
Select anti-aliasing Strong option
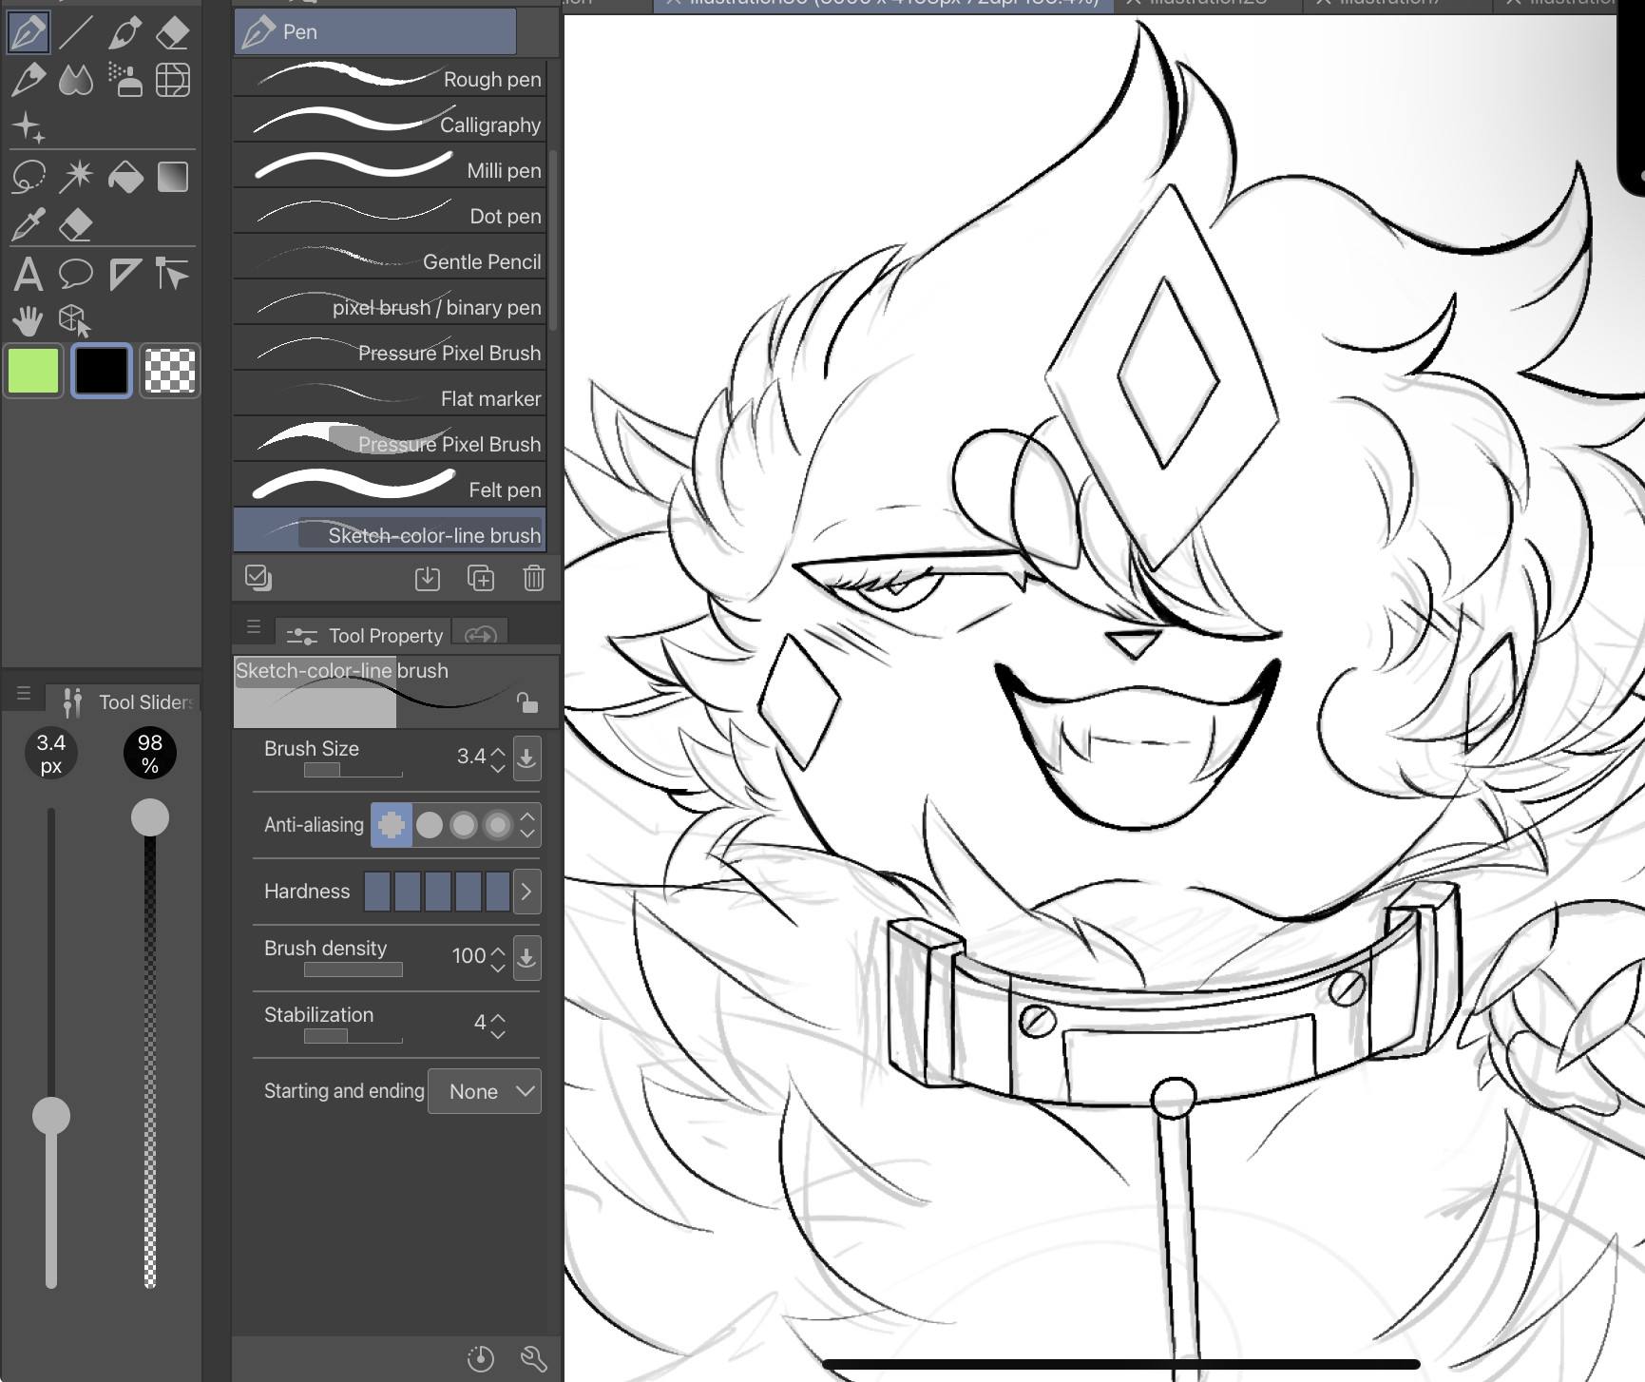[x=498, y=825]
